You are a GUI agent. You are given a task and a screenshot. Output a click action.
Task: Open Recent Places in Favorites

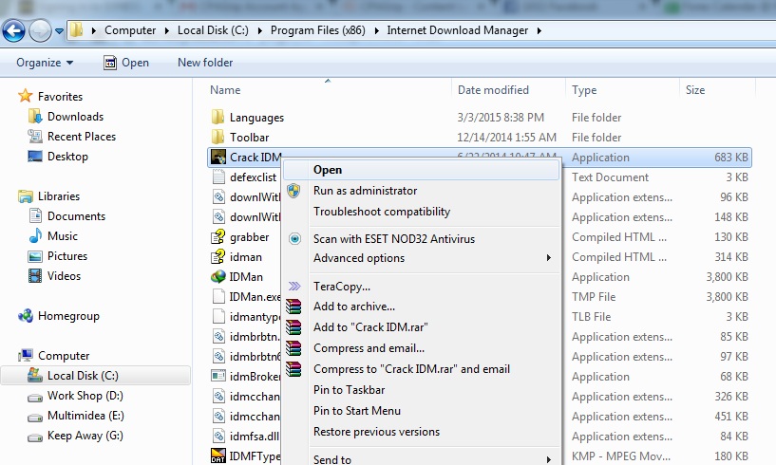[x=82, y=137]
